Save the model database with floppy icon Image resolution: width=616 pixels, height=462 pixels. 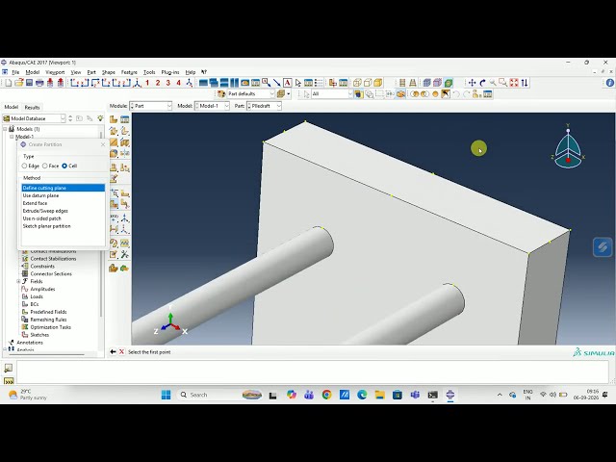(29, 83)
